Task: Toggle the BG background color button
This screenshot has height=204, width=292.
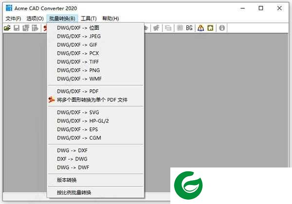Action: click(189, 28)
